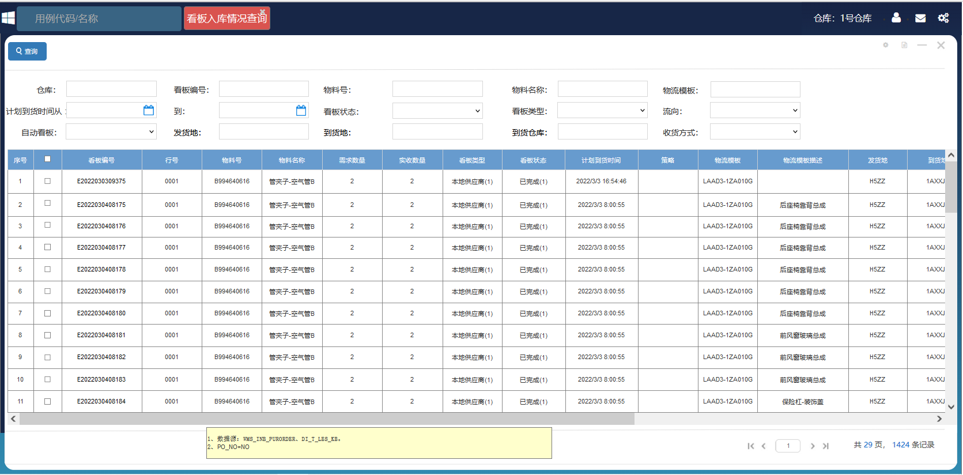Sort by the 物料号 column header
The width and height of the screenshot is (963, 475).
(232, 160)
